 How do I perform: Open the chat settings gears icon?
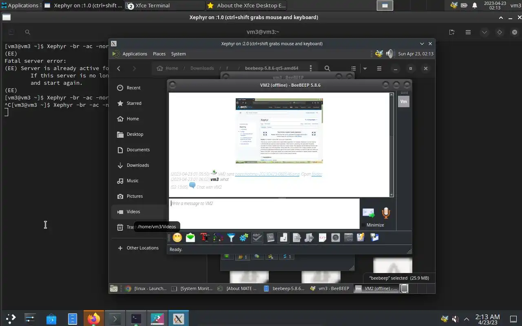pos(244,238)
